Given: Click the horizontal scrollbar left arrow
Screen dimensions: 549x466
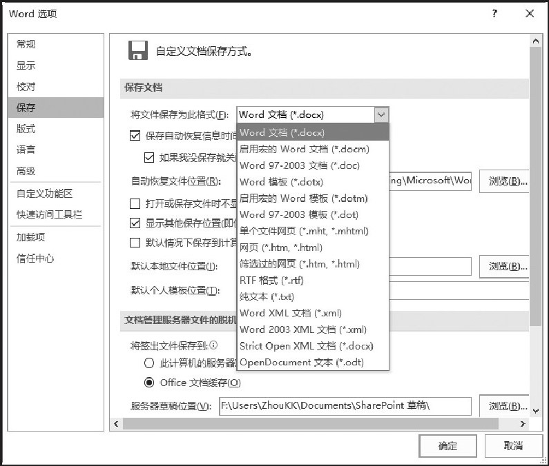Looking at the screenshot, I should [x=116, y=424].
